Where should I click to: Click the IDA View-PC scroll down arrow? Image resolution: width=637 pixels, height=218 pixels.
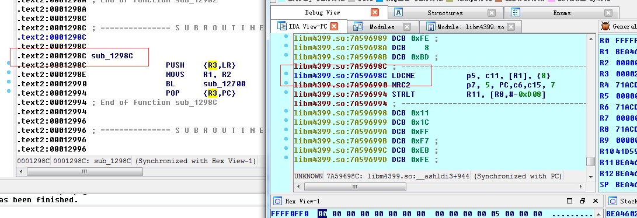[x=591, y=177]
